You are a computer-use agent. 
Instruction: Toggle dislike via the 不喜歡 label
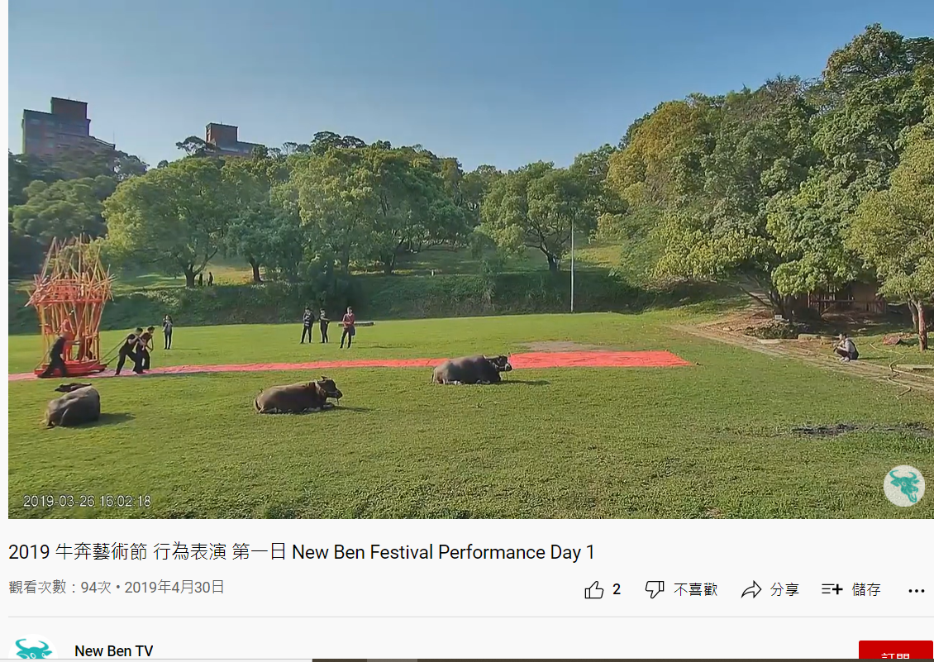[695, 589]
